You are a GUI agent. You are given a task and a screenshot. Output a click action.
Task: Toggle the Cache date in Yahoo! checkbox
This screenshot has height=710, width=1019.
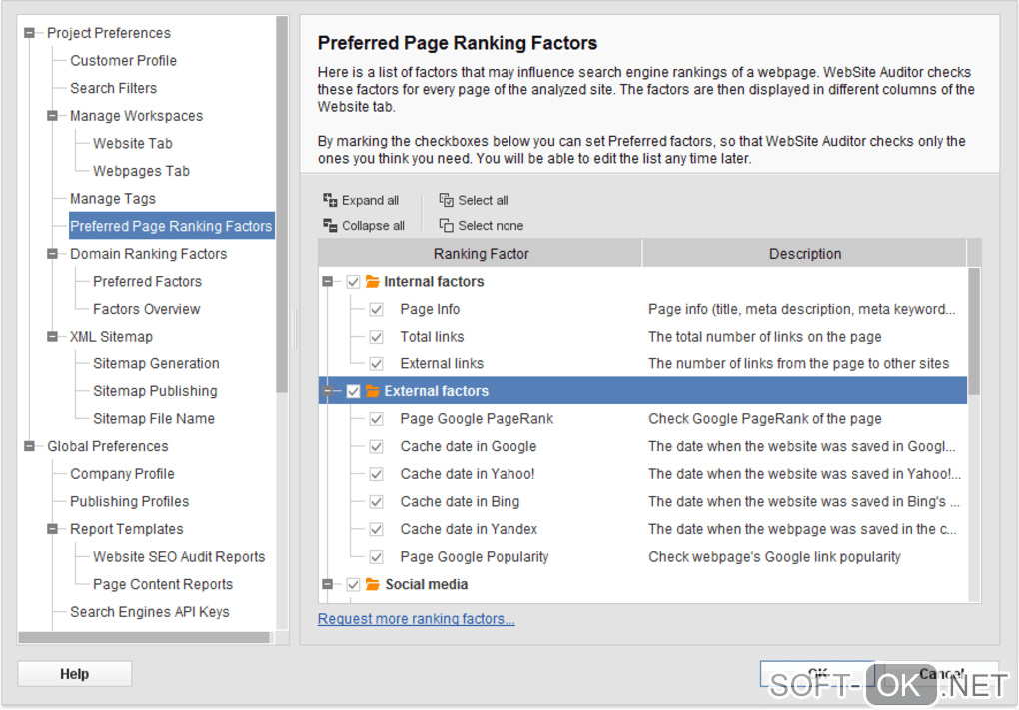pos(376,475)
